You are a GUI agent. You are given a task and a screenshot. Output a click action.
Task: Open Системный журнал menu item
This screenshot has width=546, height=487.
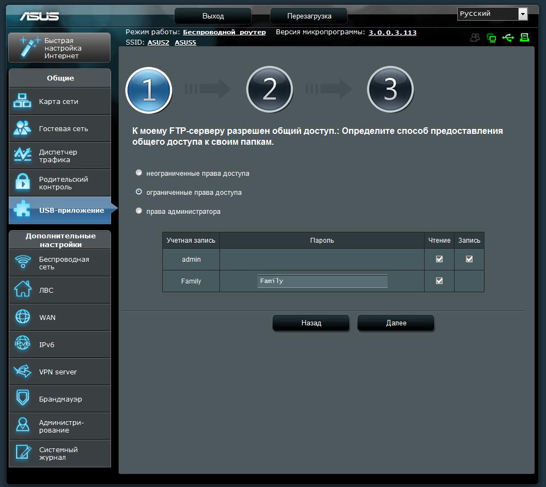click(59, 453)
